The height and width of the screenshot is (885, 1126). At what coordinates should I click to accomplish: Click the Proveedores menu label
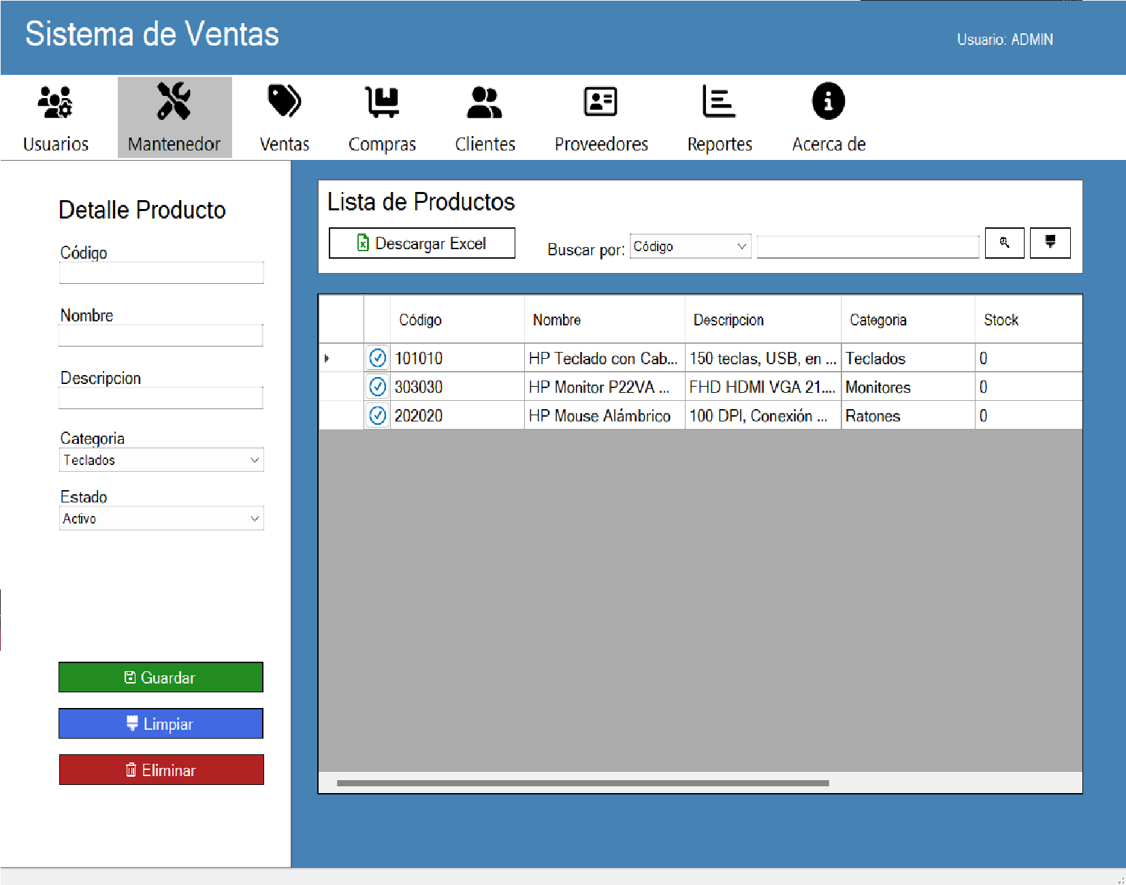tap(601, 144)
